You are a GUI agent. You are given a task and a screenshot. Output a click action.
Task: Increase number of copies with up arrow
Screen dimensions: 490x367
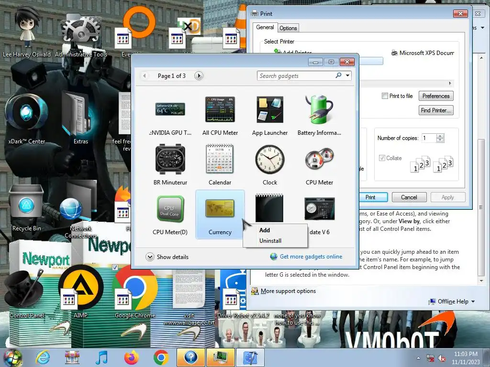tap(440, 136)
